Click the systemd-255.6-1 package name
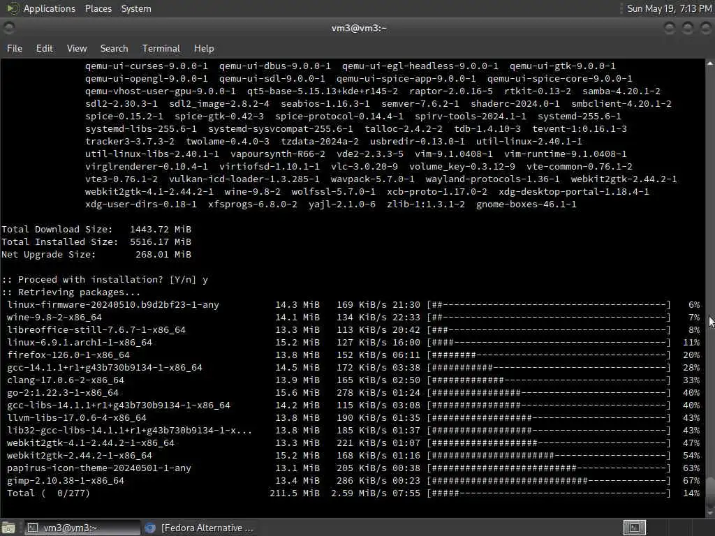 579,117
